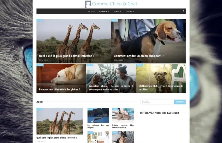Click the whale thumbnail for 'Les animaux les plus bruyants'
This screenshot has height=143, width=222.
pos(98,115)
